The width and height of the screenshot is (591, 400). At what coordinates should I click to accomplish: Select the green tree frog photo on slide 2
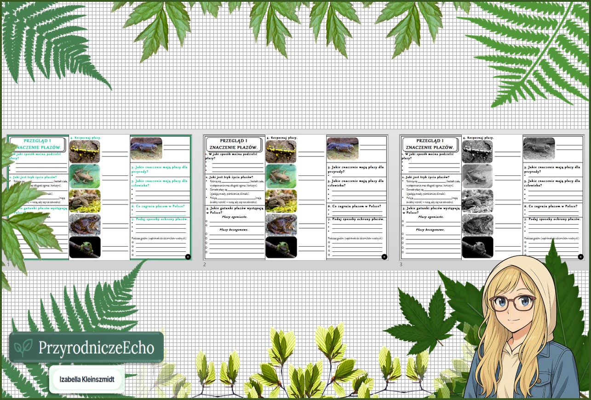(x=281, y=247)
